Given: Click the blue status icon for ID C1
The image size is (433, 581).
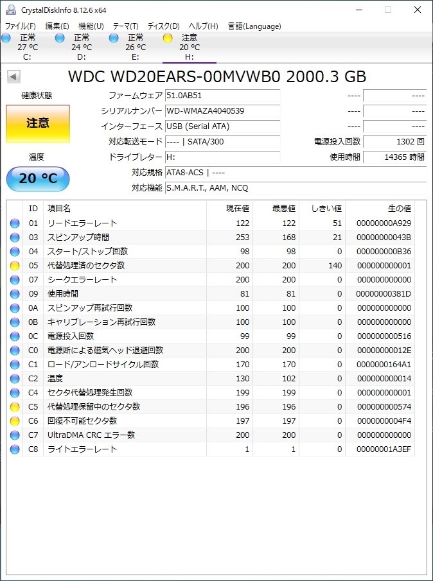Looking at the screenshot, I should pos(15,364).
